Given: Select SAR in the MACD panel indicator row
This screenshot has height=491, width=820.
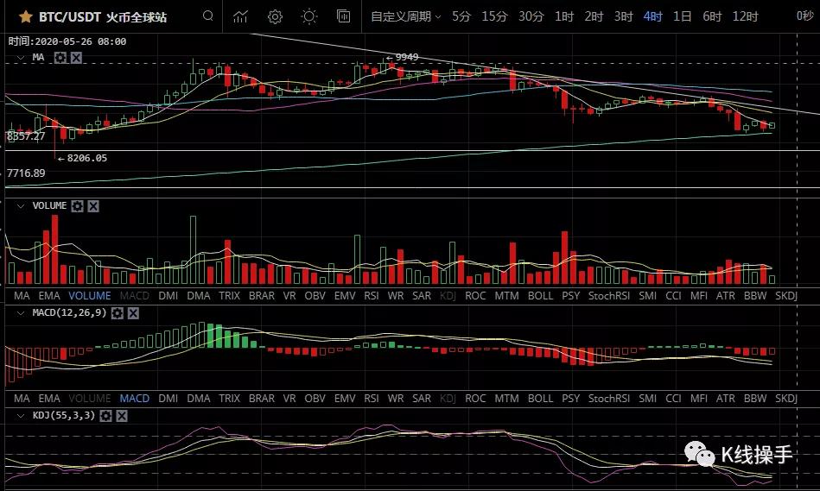Looking at the screenshot, I should [x=422, y=399].
